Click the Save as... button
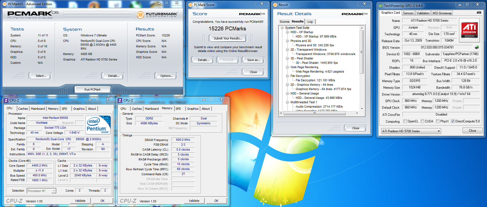 254,60
